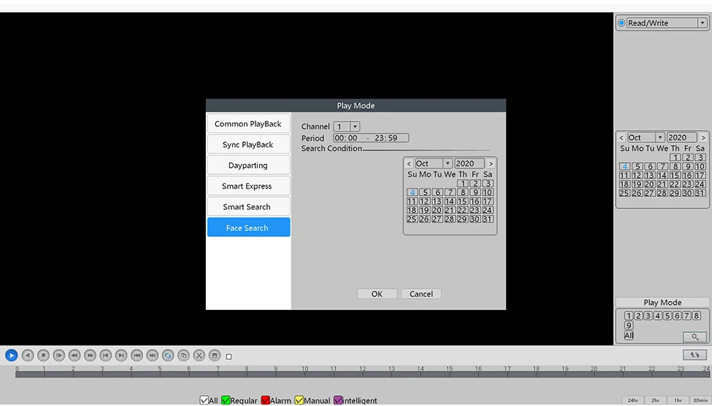Click the Stop playback button
712x406 pixels.
[43, 356]
